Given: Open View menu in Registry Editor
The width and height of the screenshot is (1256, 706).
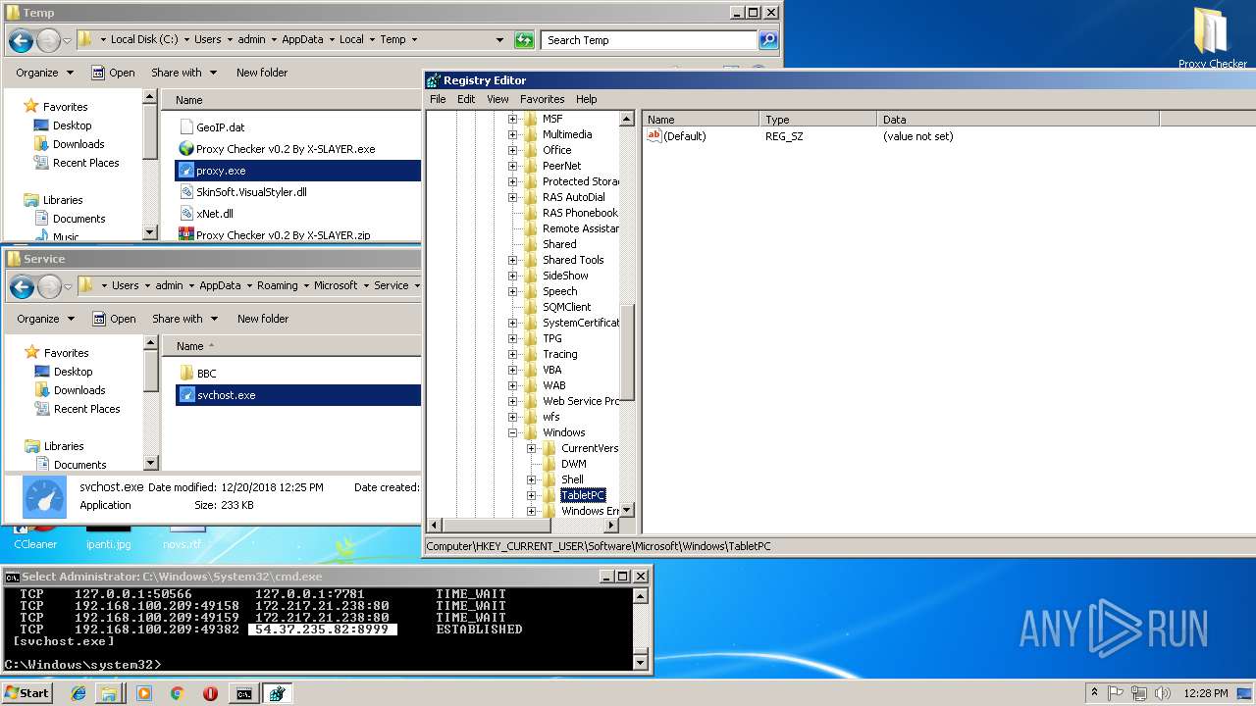Looking at the screenshot, I should point(497,99).
